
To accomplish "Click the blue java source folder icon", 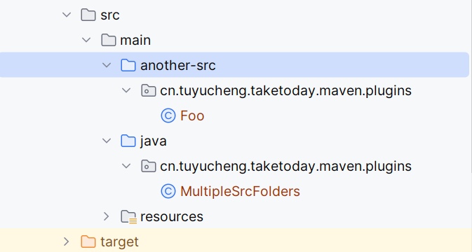I will coord(128,141).
